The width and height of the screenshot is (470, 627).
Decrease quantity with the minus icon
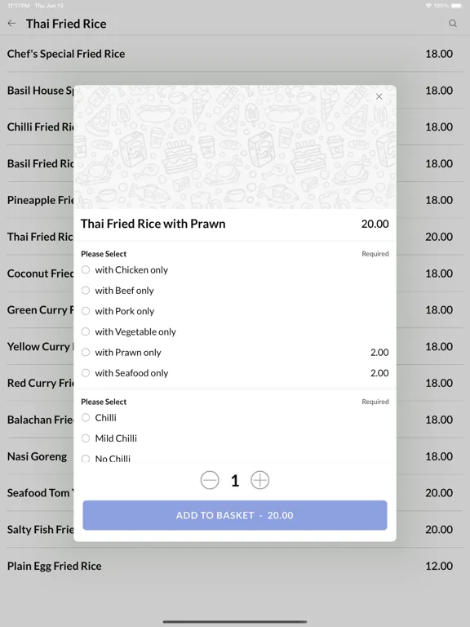click(210, 480)
